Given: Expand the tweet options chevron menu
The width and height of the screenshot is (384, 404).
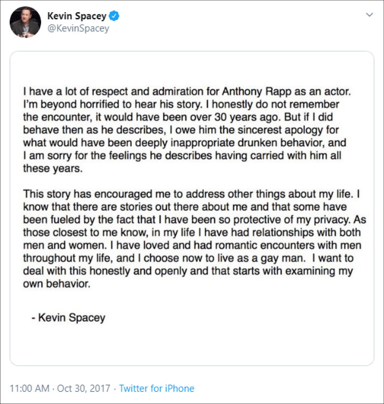Looking at the screenshot, I should (370, 14).
